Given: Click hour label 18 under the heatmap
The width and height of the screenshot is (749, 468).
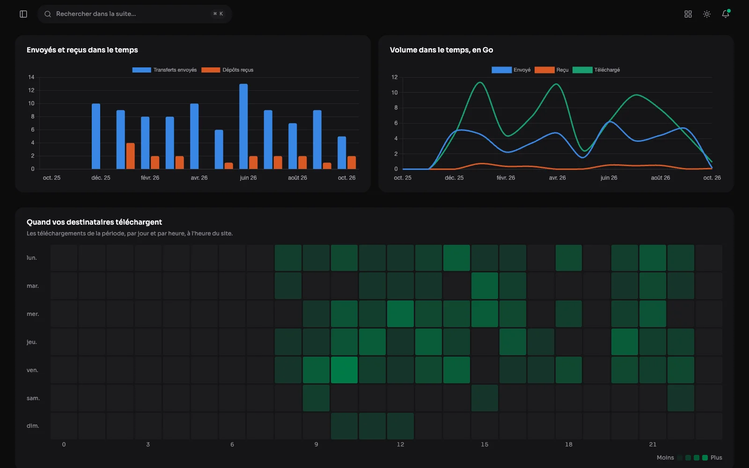Looking at the screenshot, I should [569, 445].
